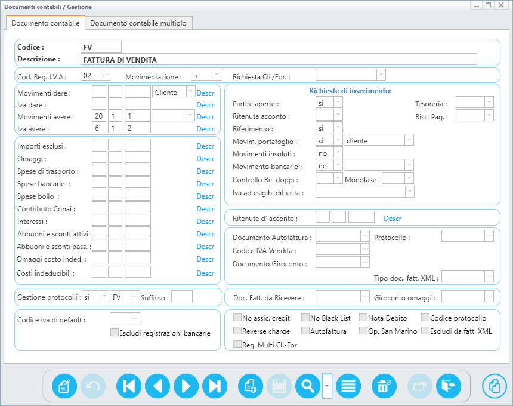This screenshot has width=513, height=406.
Task: Go to the next record
Action: click(186, 386)
